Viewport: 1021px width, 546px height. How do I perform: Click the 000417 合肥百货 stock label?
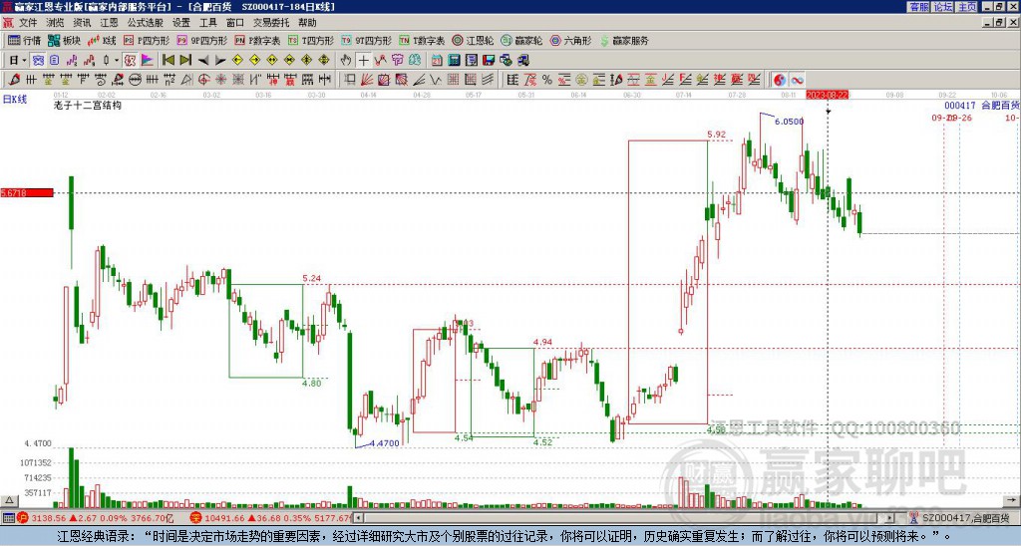coord(982,106)
